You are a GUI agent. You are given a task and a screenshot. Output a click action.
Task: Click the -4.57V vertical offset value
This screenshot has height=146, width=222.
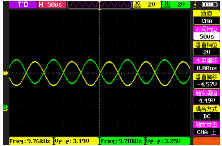[x=207, y=84]
